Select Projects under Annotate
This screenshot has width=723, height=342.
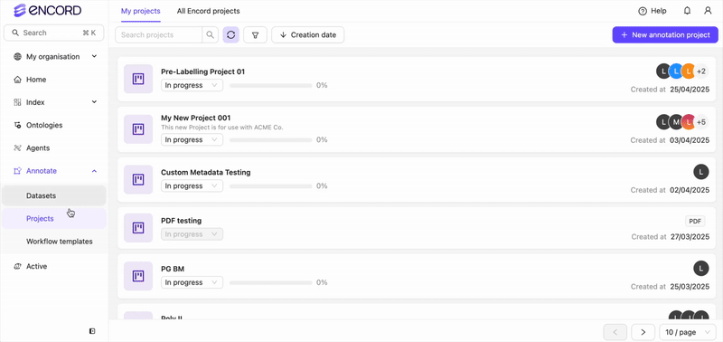[x=54, y=219]
